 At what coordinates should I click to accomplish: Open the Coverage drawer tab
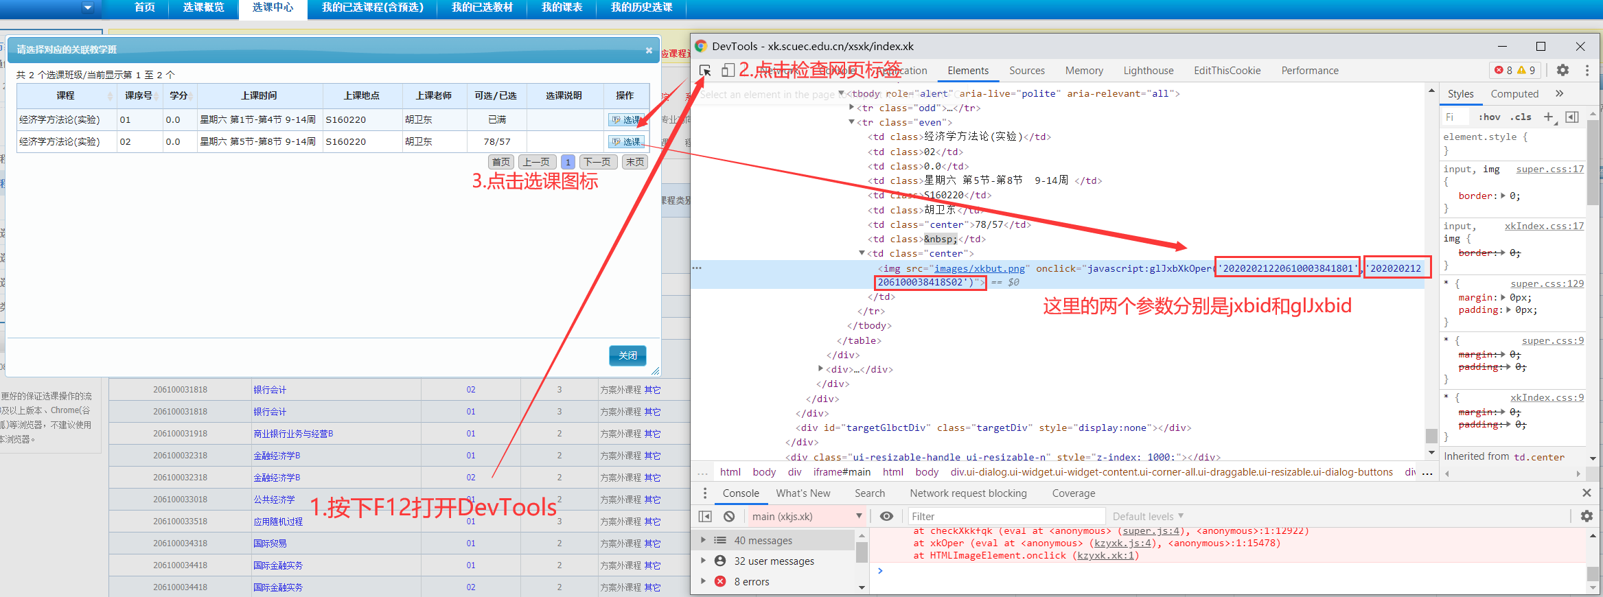tap(1073, 493)
